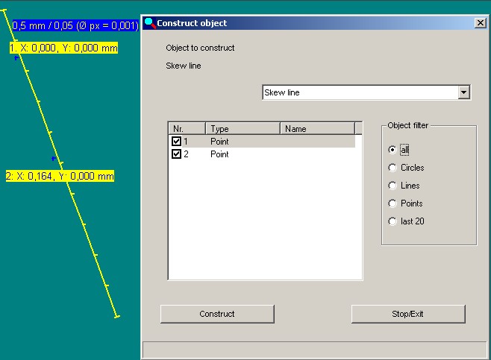491x360 pixels.
Task: Click the Construct button
Action: tap(217, 314)
